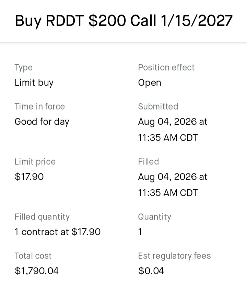This screenshot has width=247, height=302.
Task: Click the Total cost label
Action: coord(33,256)
